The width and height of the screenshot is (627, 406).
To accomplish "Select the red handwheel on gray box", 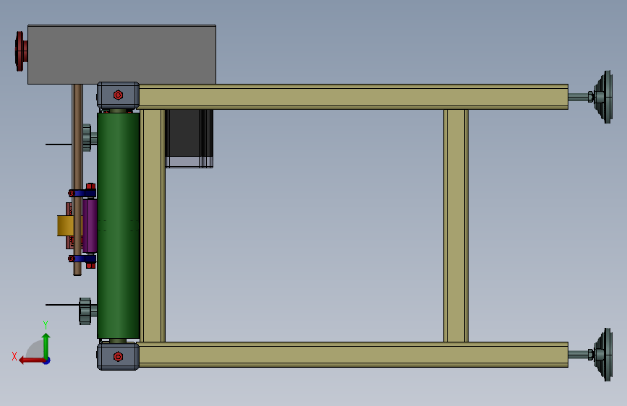I will pos(21,51).
